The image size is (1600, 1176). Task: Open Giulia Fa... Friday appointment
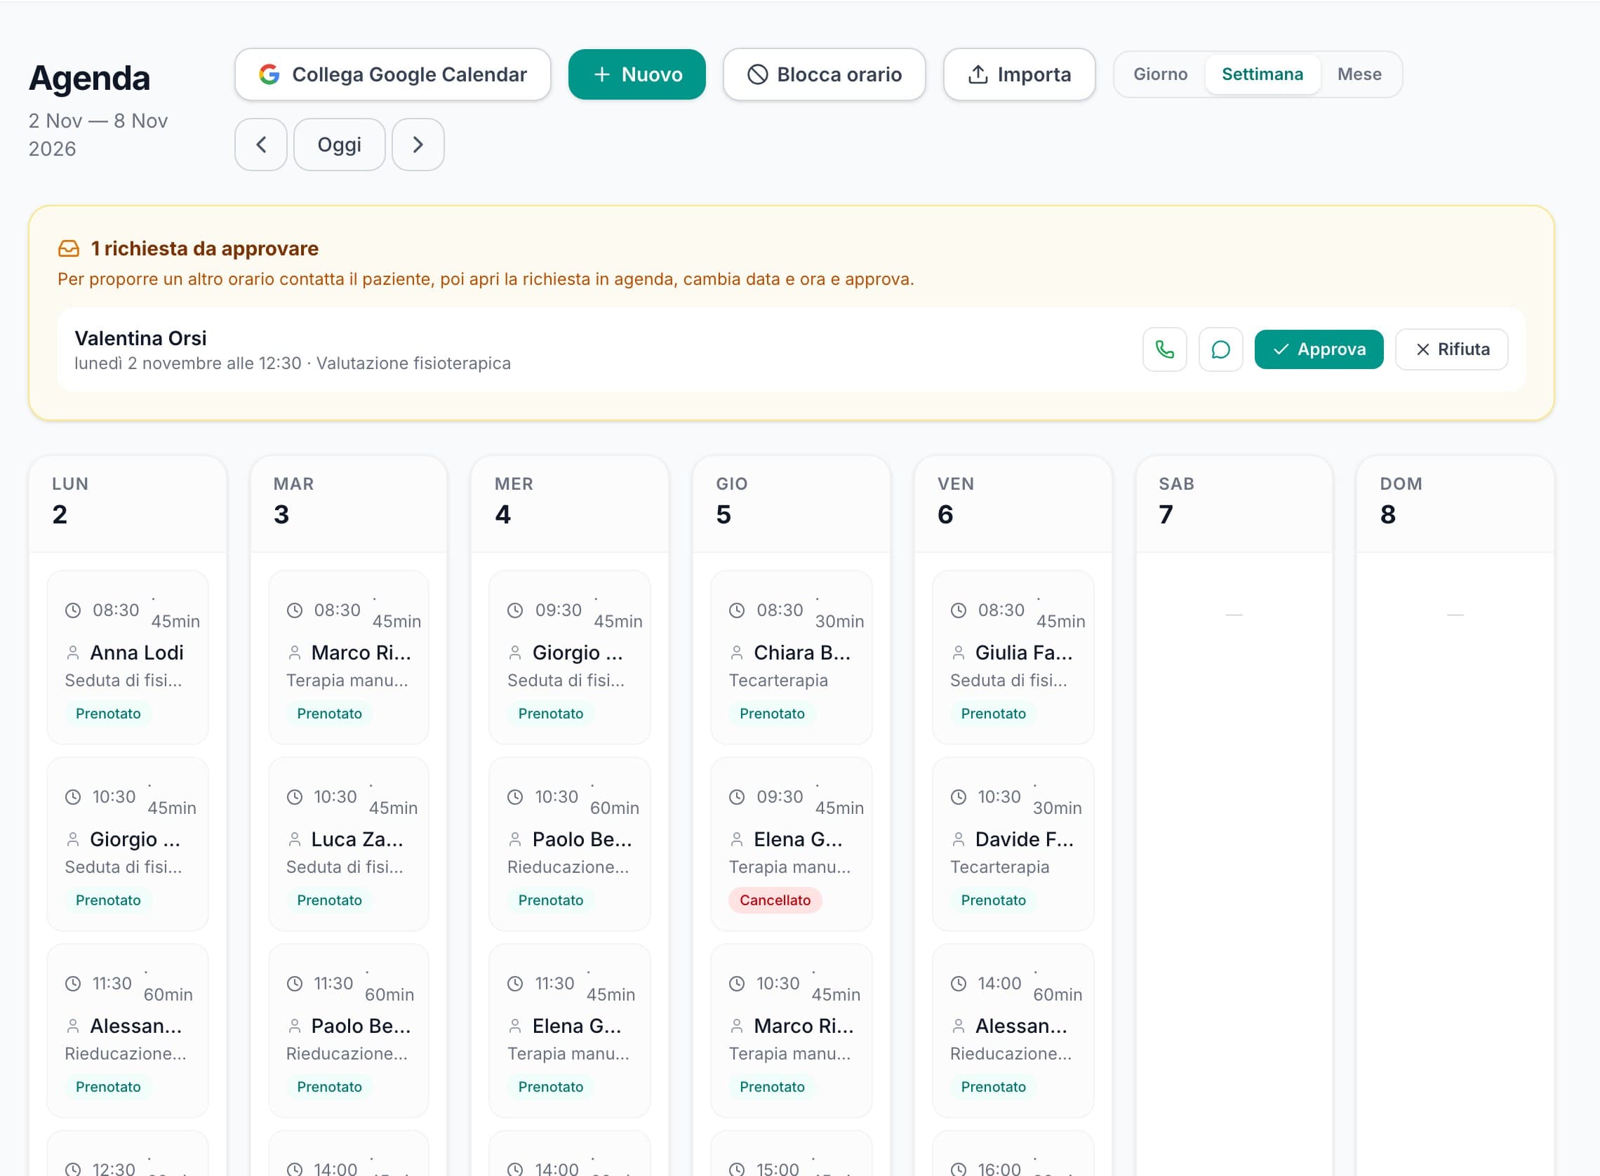[x=1013, y=657]
